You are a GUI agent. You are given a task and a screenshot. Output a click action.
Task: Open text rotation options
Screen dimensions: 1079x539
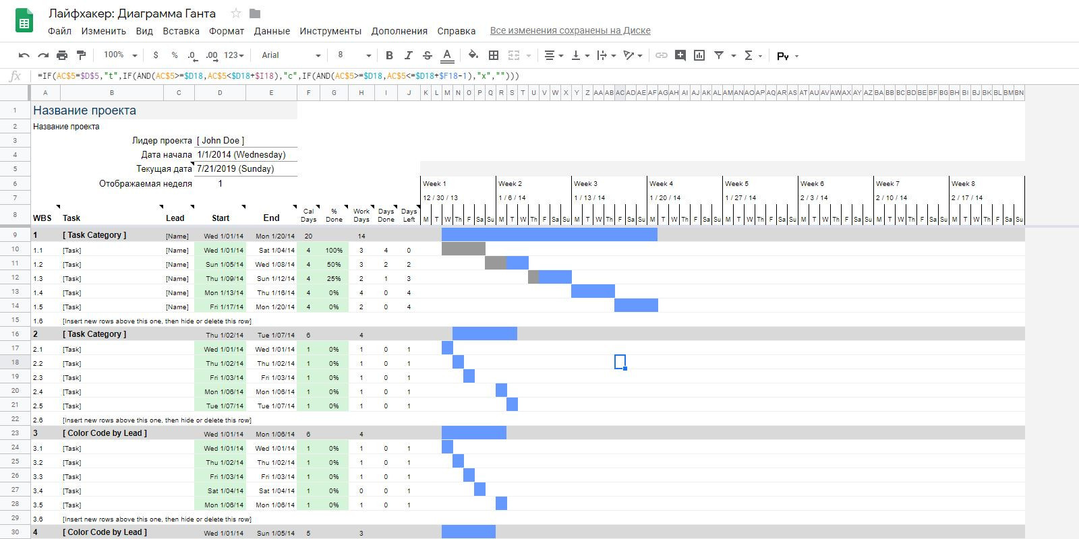click(633, 55)
